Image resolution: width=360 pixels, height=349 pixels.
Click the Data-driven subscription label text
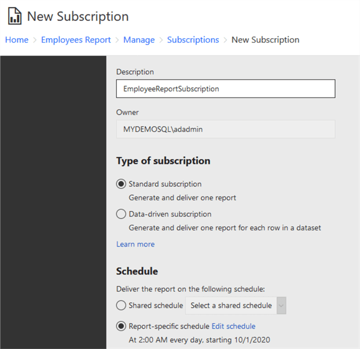(169, 214)
